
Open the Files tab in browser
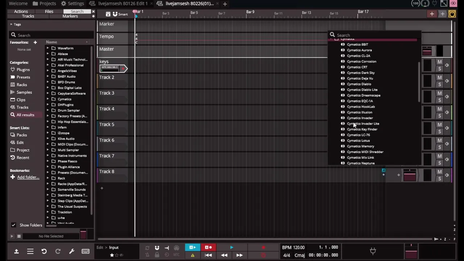click(x=49, y=12)
